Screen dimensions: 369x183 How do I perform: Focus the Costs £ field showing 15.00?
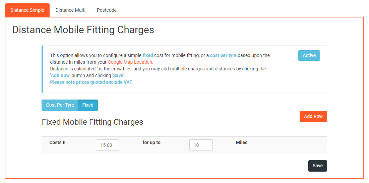coord(108,145)
